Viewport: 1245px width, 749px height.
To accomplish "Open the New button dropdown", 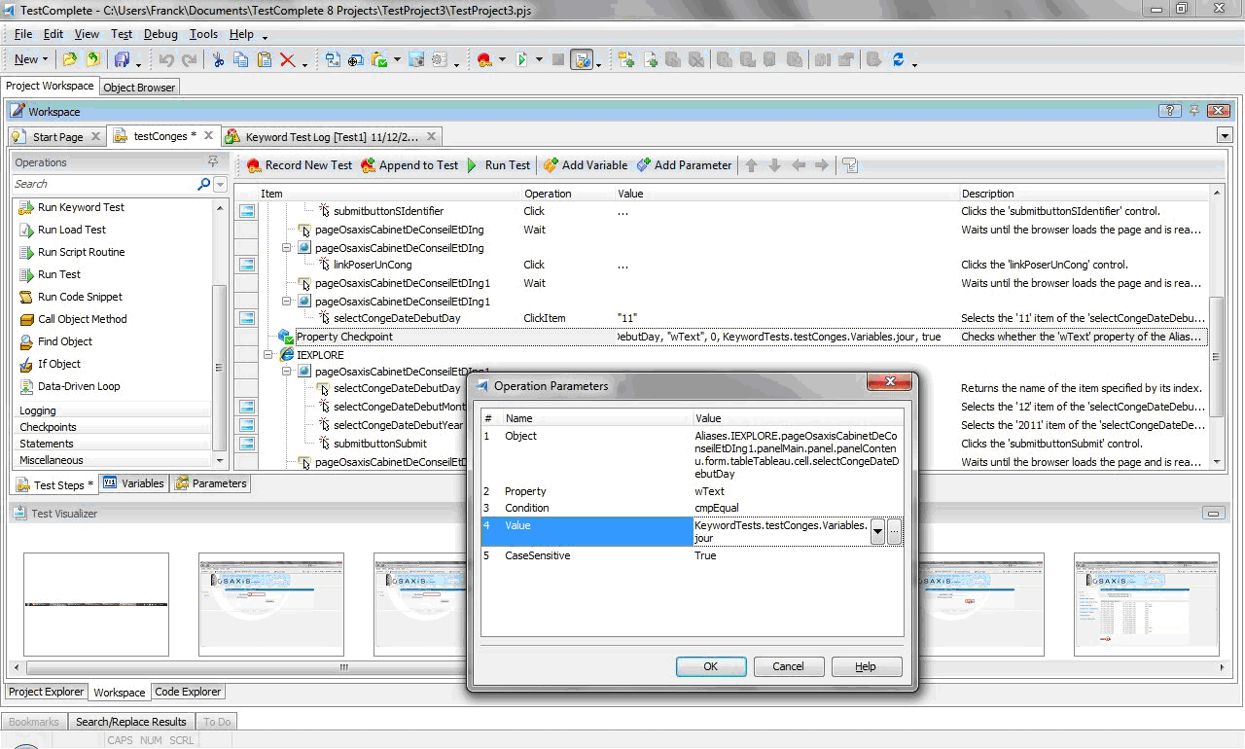I will pos(45,59).
